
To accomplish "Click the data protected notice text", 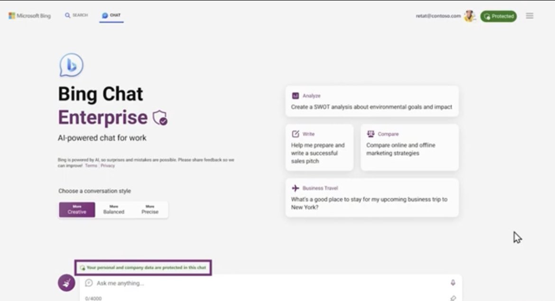I will pyautogui.click(x=146, y=267).
